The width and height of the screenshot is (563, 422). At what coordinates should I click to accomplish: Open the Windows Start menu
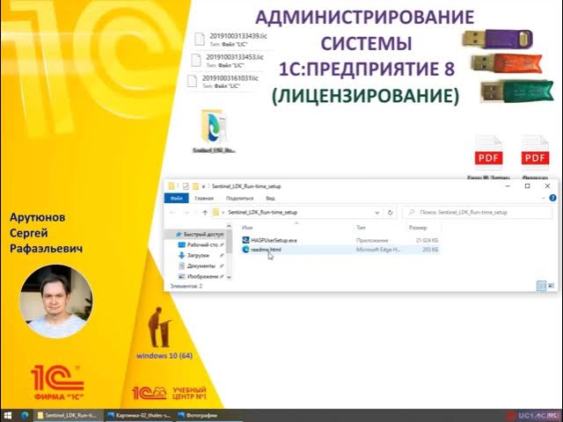[8, 416]
